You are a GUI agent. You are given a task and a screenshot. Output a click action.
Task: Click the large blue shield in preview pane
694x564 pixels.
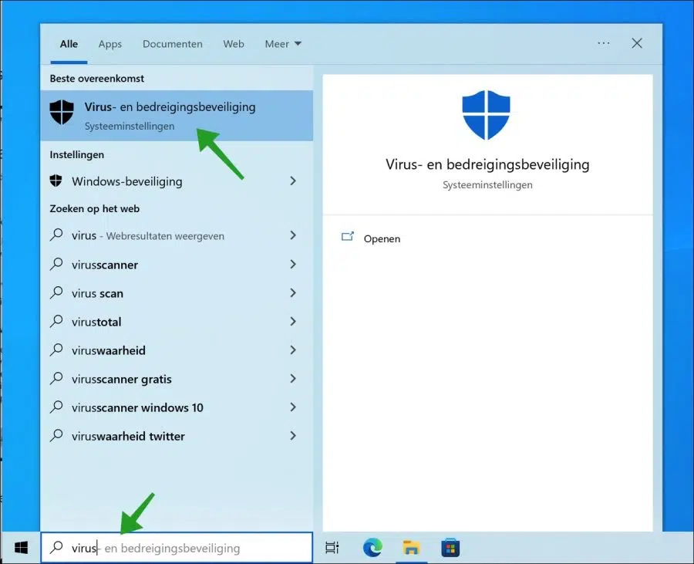(486, 115)
